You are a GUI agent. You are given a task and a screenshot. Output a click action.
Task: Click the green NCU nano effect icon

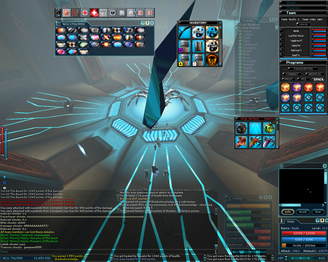click(84, 45)
